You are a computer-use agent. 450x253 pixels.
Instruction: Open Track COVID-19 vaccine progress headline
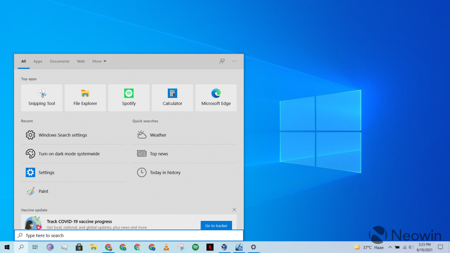click(79, 221)
